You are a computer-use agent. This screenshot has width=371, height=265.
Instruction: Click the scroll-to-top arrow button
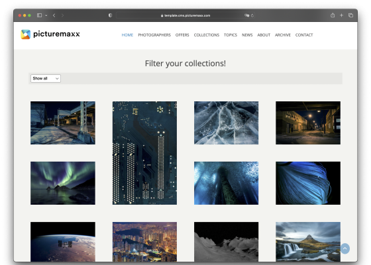[345, 248]
